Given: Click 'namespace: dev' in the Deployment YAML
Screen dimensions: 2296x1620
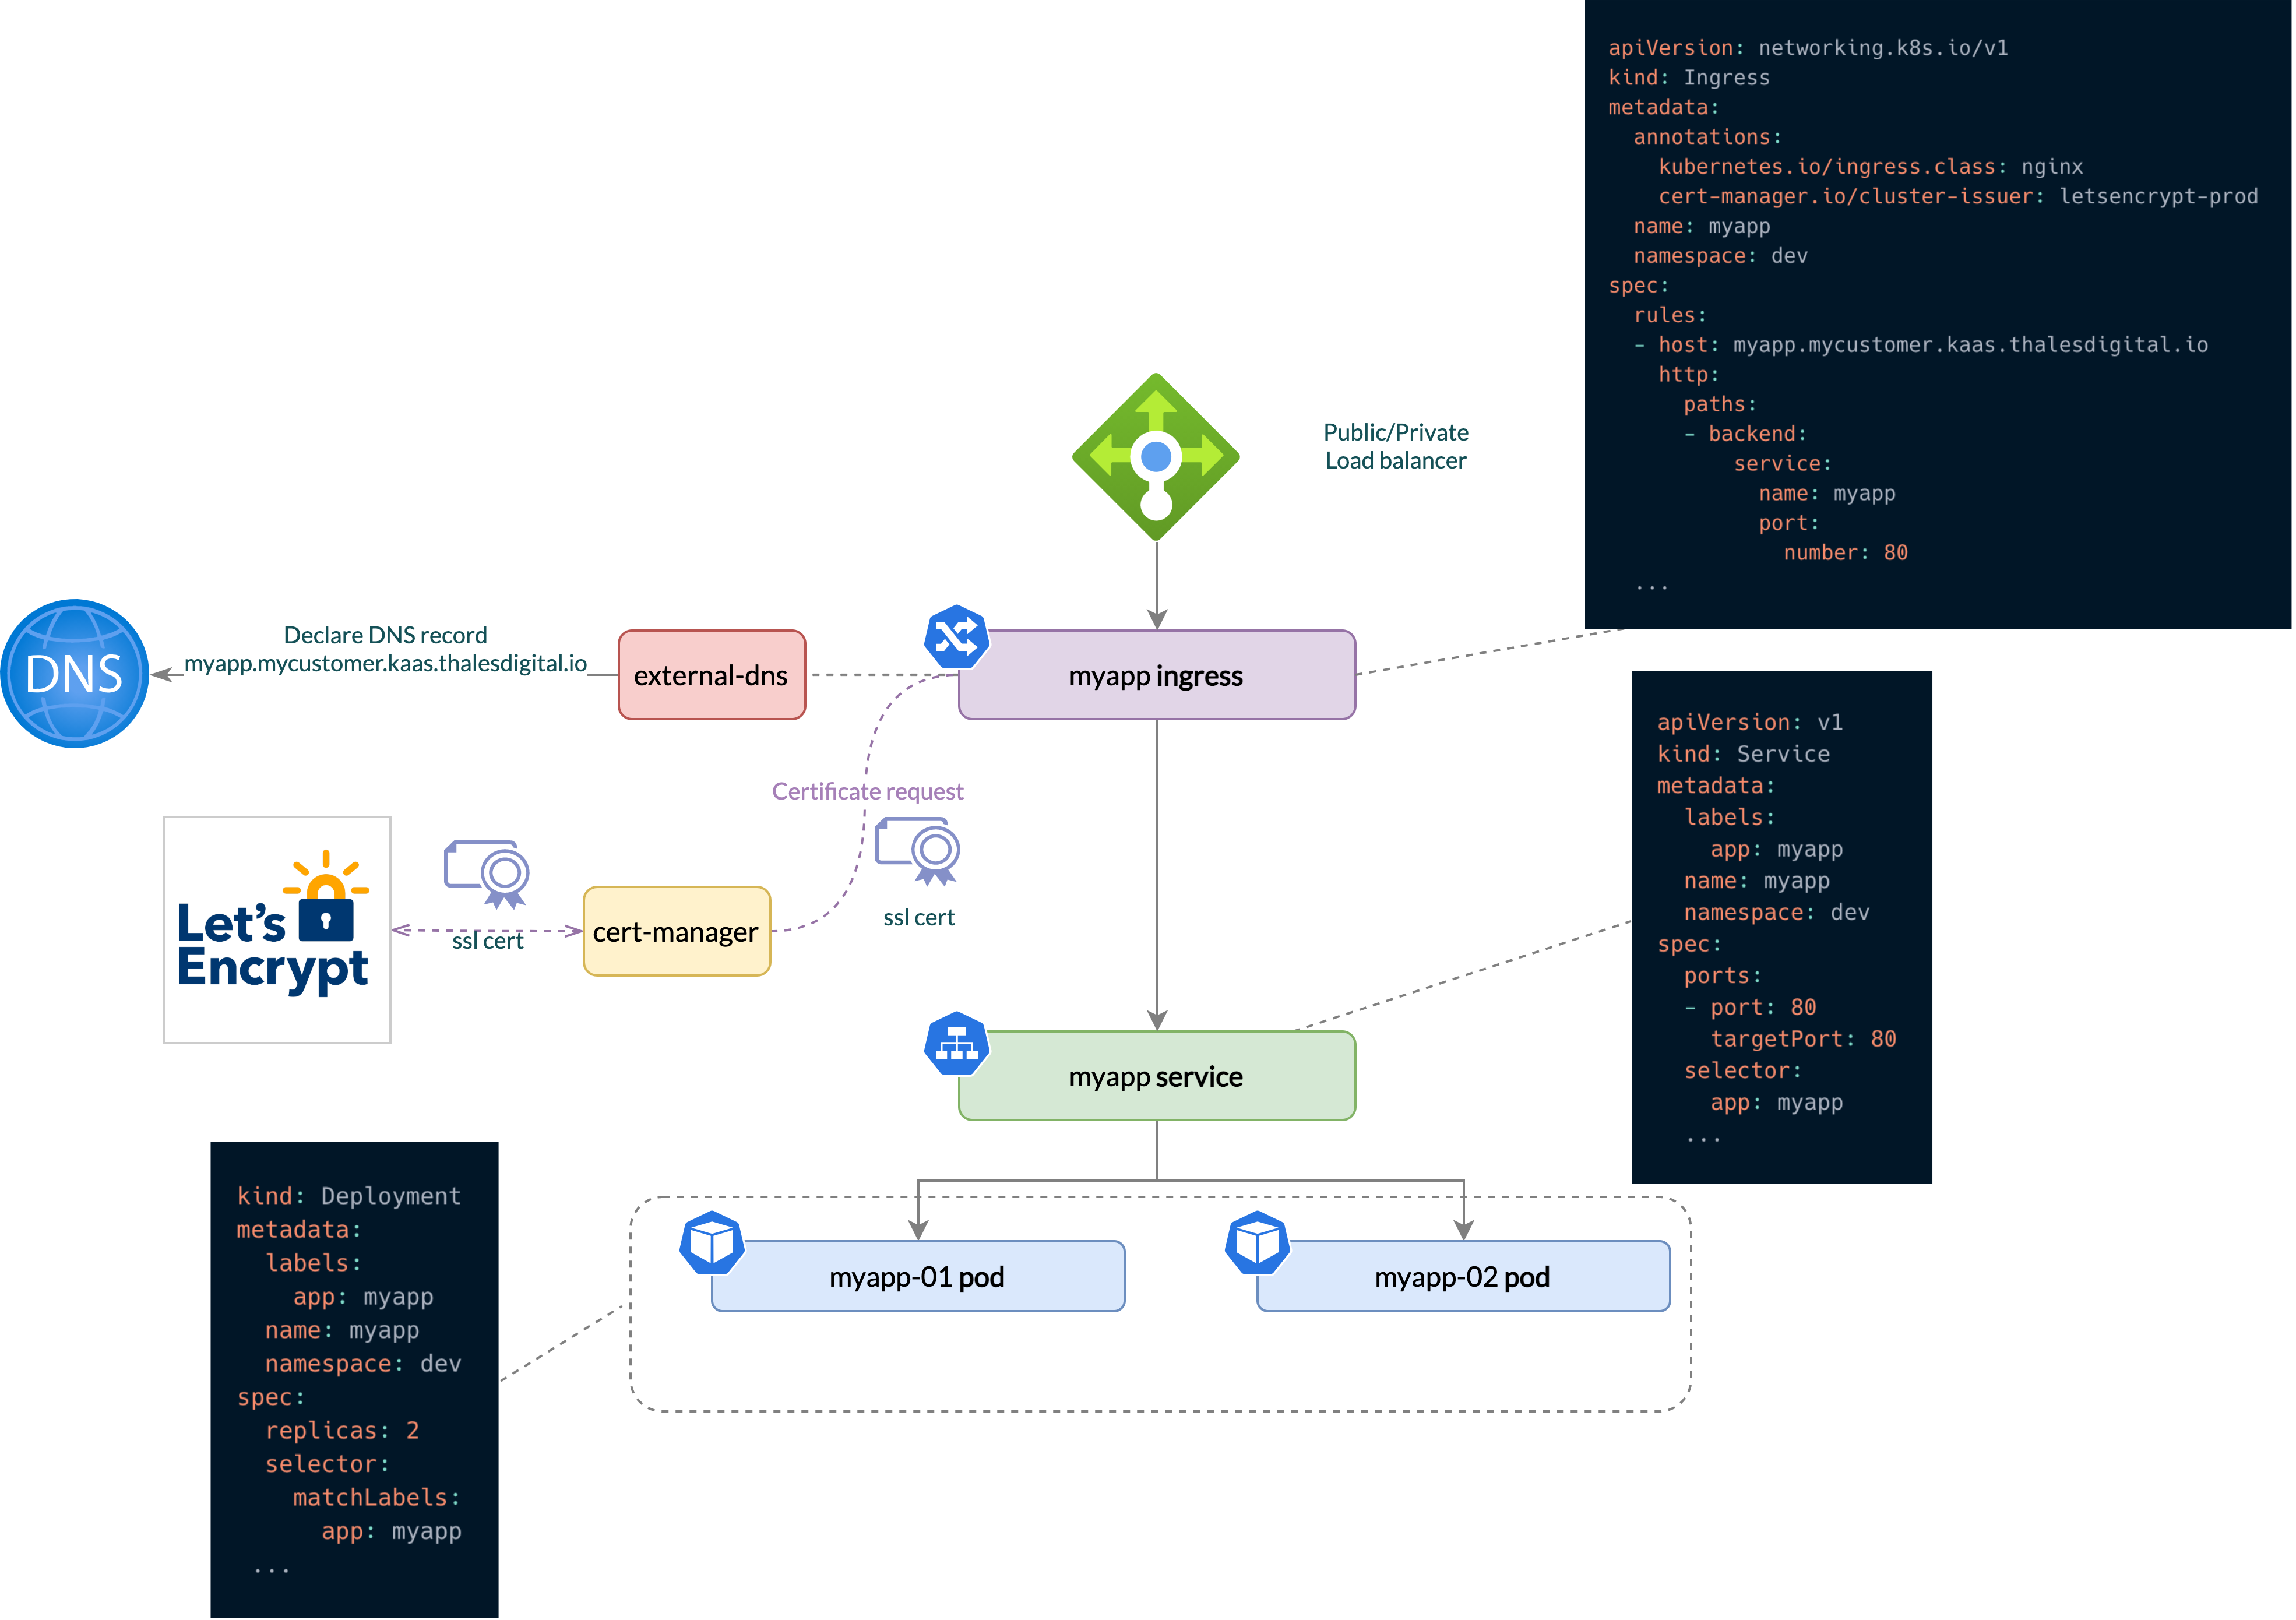Looking at the screenshot, I should 363,1364.
